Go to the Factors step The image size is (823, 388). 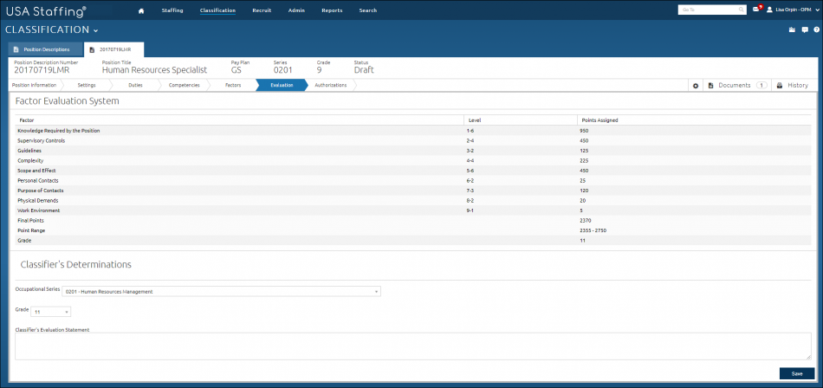233,85
